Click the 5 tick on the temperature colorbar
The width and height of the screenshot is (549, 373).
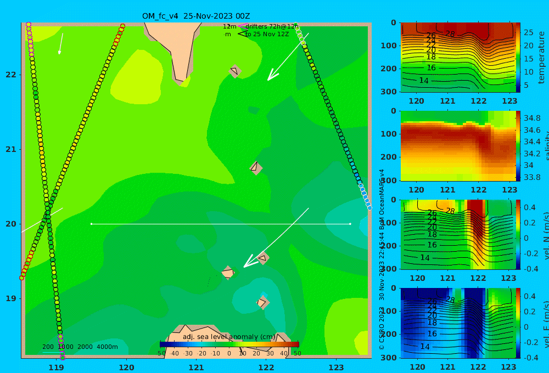(x=526, y=85)
